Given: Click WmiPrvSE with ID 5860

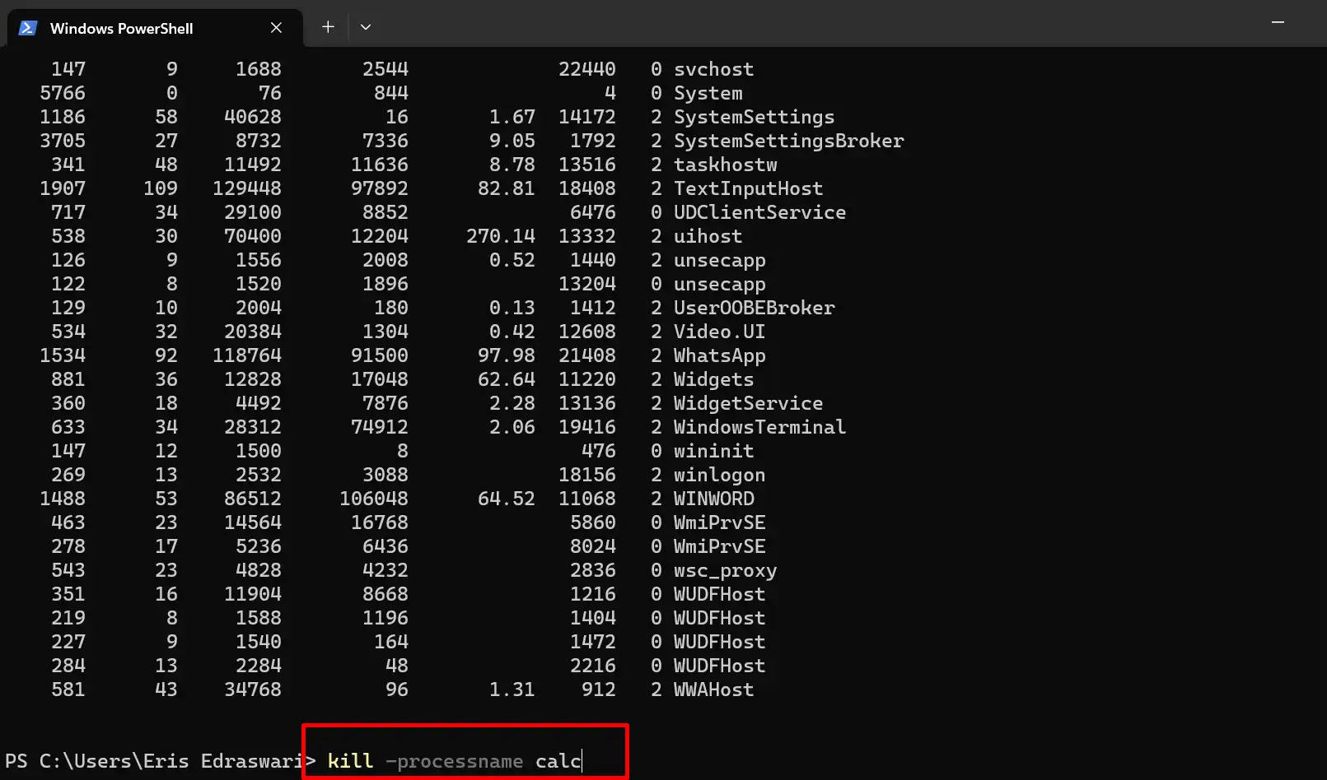Looking at the screenshot, I should 719,522.
